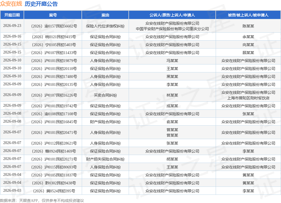Viewport: 281px width, 203px height.
Task: Open case (2026)渝0157民初56602号
Action: click(54, 26)
